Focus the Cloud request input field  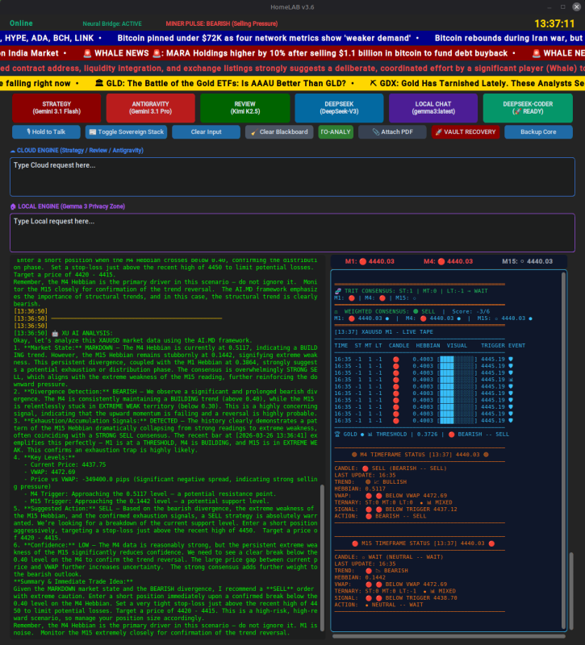[x=292, y=177]
